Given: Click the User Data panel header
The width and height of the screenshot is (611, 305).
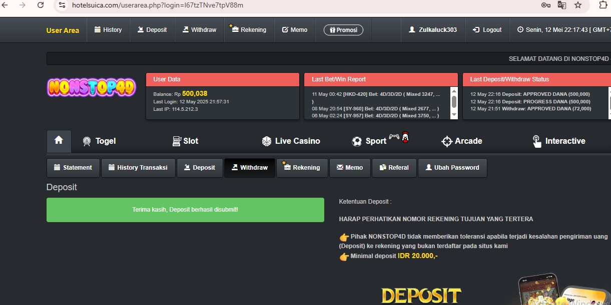Looking at the screenshot, I should (x=223, y=79).
